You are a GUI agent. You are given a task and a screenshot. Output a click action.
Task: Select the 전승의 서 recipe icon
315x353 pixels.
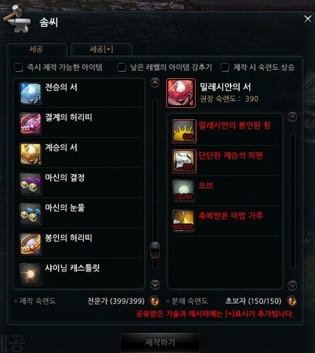[x=30, y=94]
